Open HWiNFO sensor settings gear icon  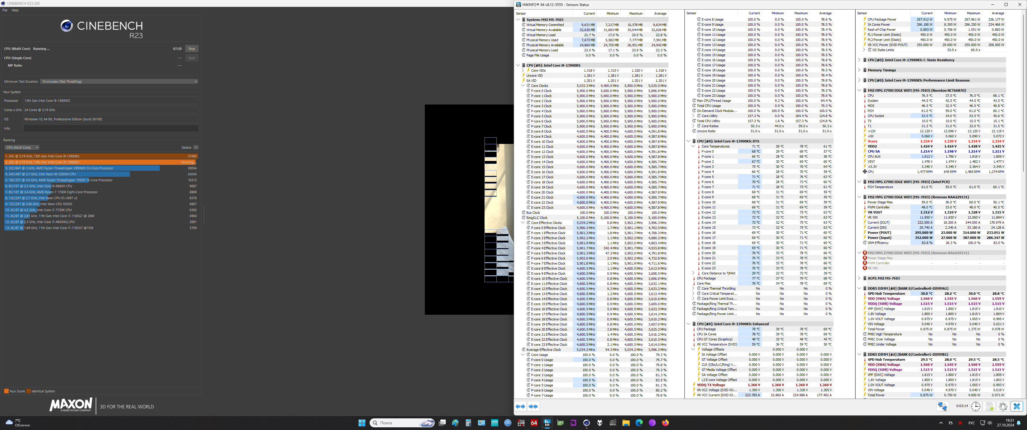click(1003, 406)
